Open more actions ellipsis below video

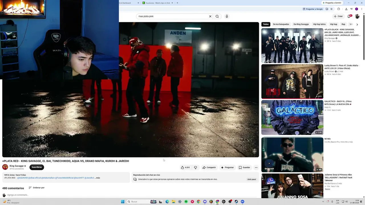coord(256,167)
